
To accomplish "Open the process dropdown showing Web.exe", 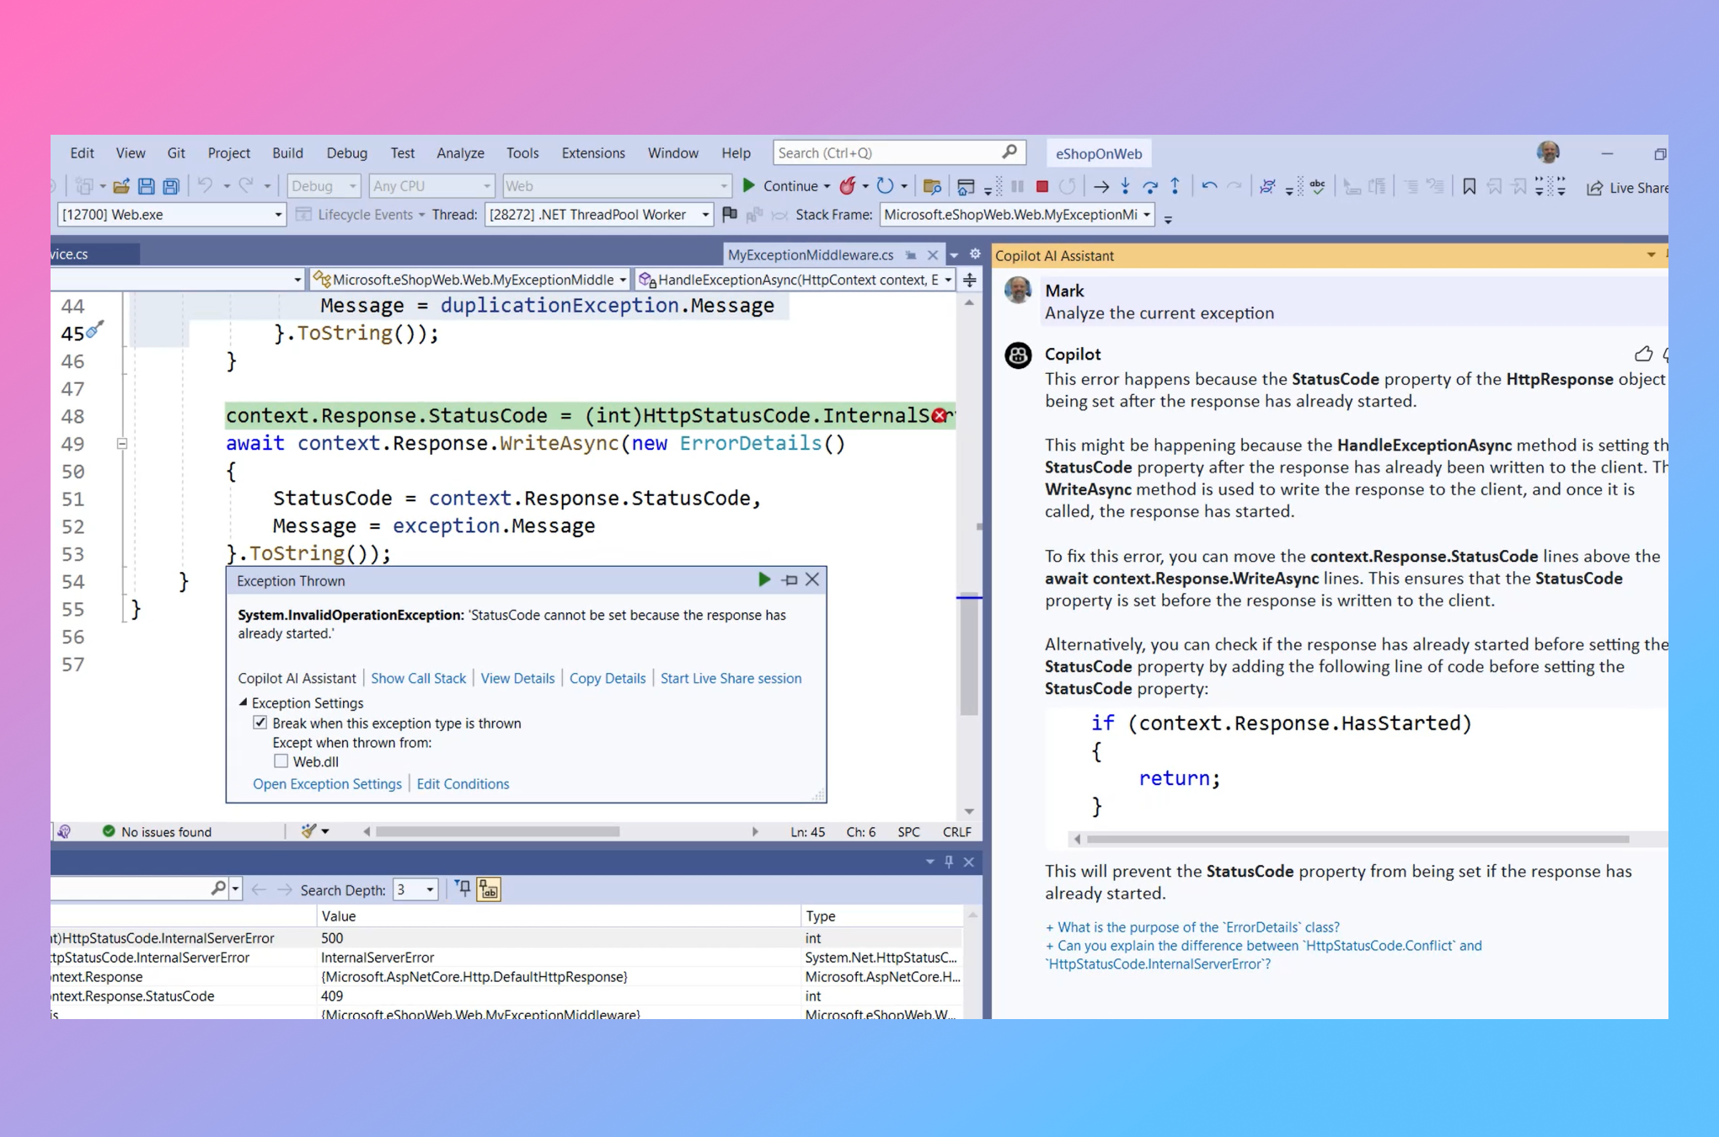I will (171, 215).
